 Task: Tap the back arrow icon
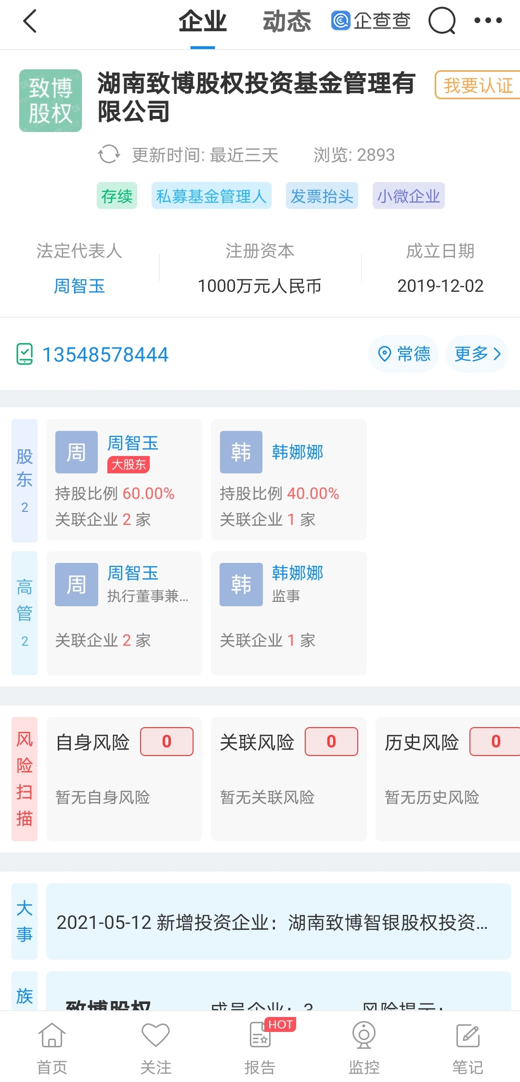30,21
